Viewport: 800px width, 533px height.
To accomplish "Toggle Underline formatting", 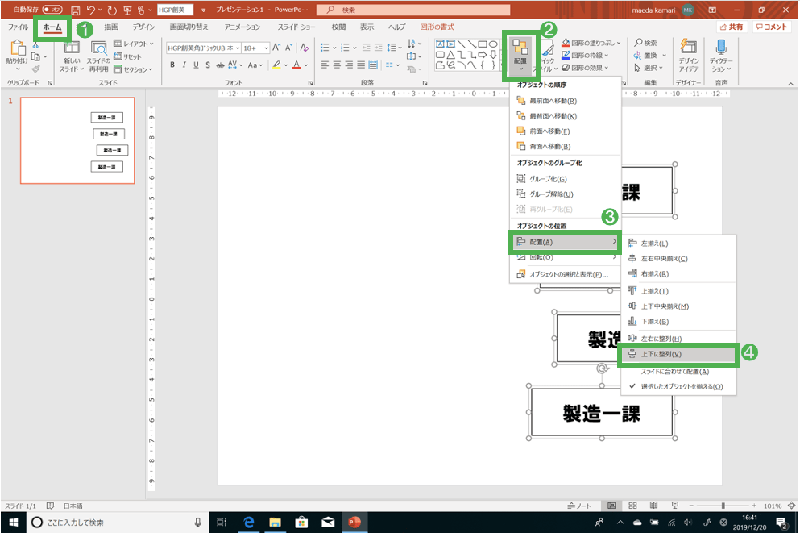I will [x=196, y=65].
